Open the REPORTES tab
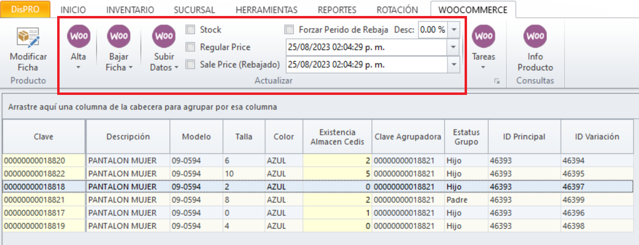Image resolution: width=639 pixels, height=245 pixels. 337,10
